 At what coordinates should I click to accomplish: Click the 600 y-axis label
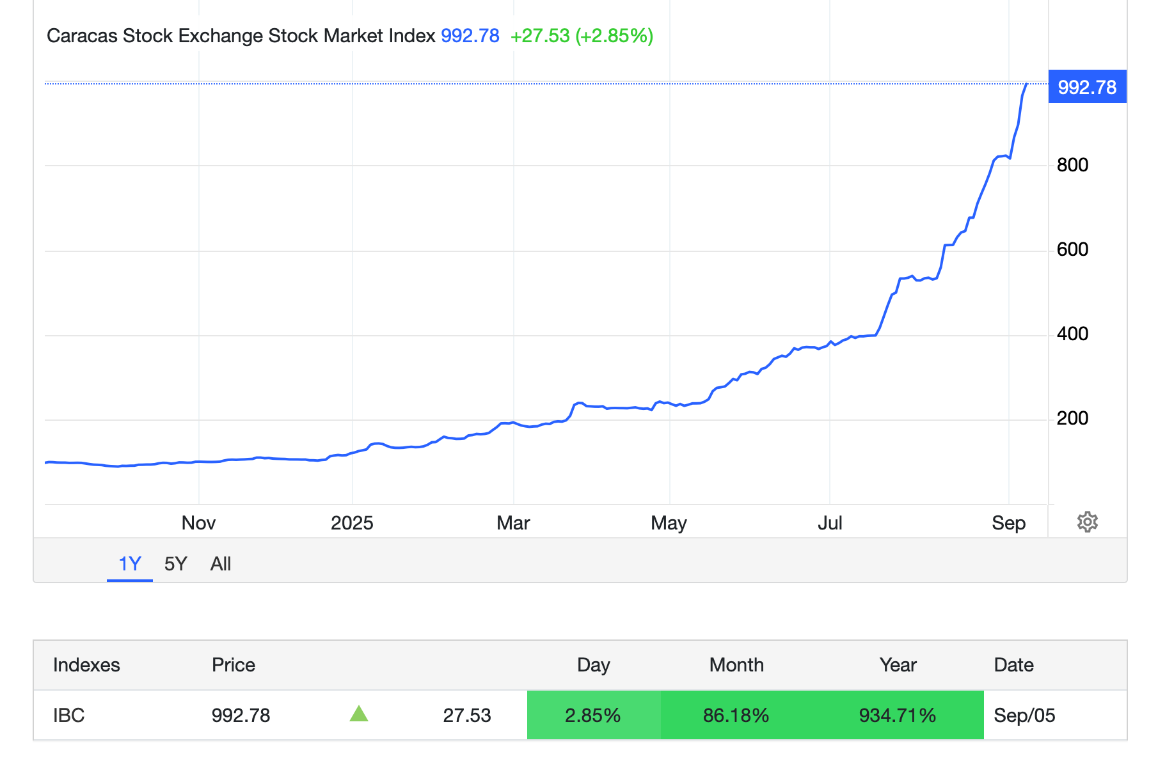(1072, 249)
